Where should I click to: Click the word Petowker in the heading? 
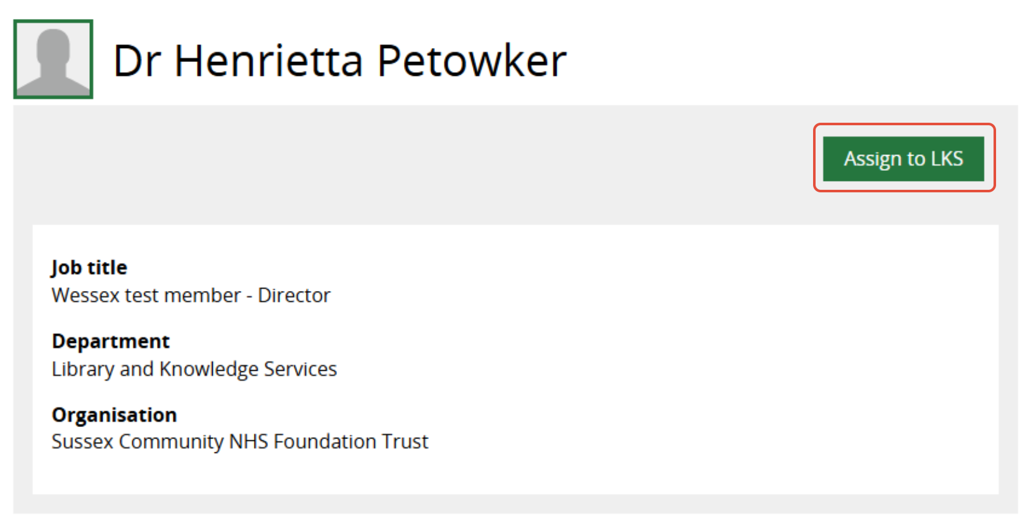[x=472, y=61]
